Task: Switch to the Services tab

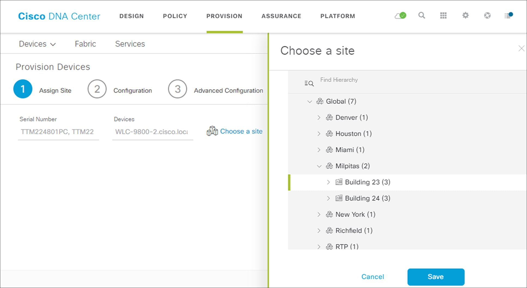Action: pyautogui.click(x=130, y=44)
